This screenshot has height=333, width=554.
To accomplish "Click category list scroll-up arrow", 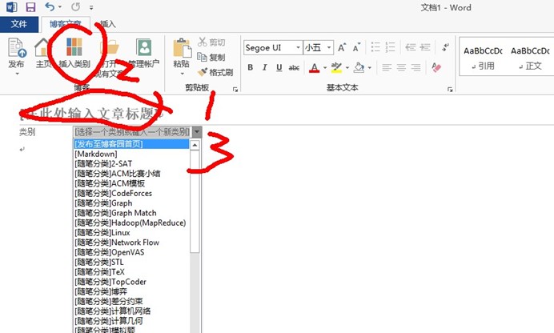I will click(x=195, y=145).
